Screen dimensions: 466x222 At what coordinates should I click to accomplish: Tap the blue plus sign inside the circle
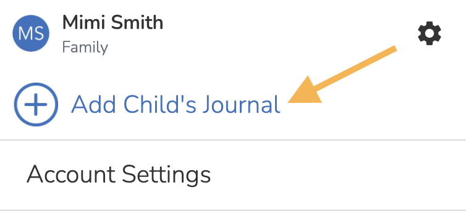tap(36, 104)
